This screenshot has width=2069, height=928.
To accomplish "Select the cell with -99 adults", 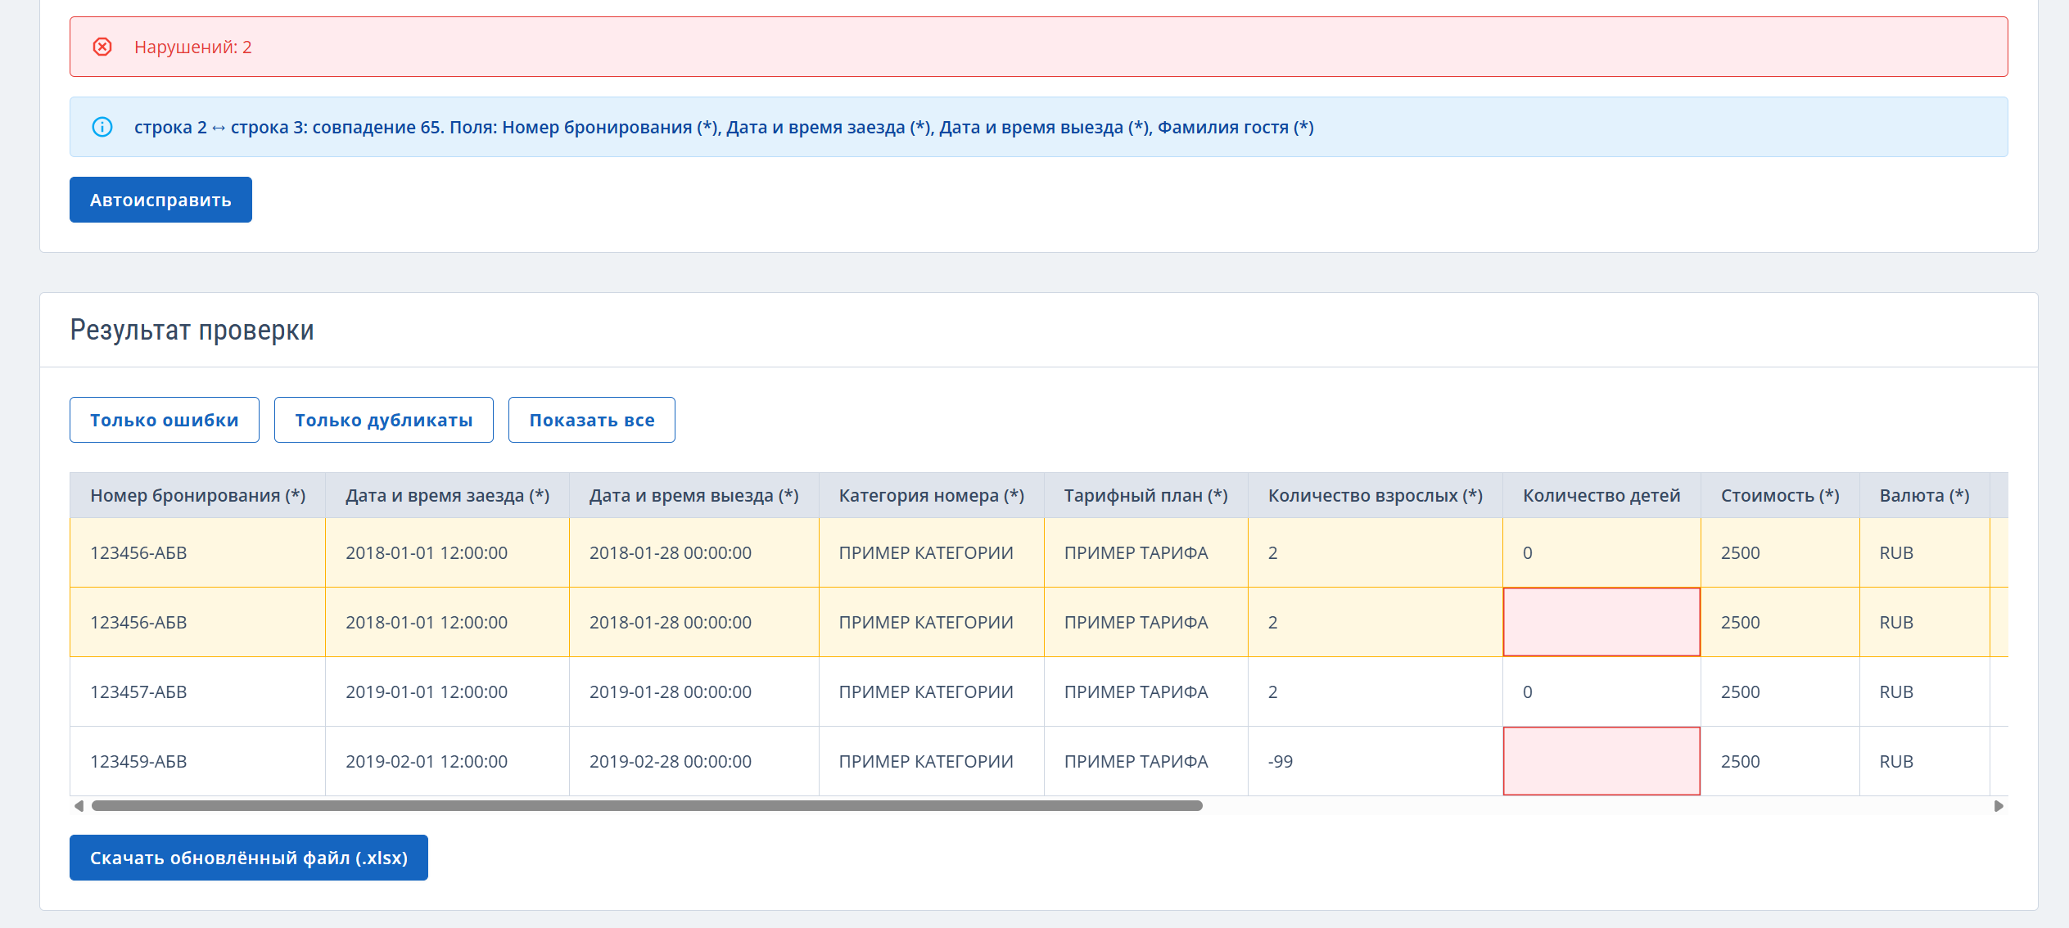I will click(1374, 761).
